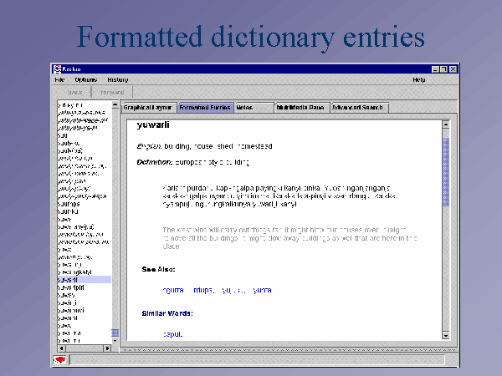This screenshot has height=376, width=502.
Task: Follow the first link under See Also
Action: [x=173, y=290]
